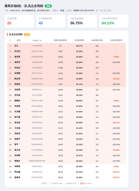This screenshot has width=139, height=191.
Task: Click the 5/5 IM ratio cell
Action: (97, 128)
